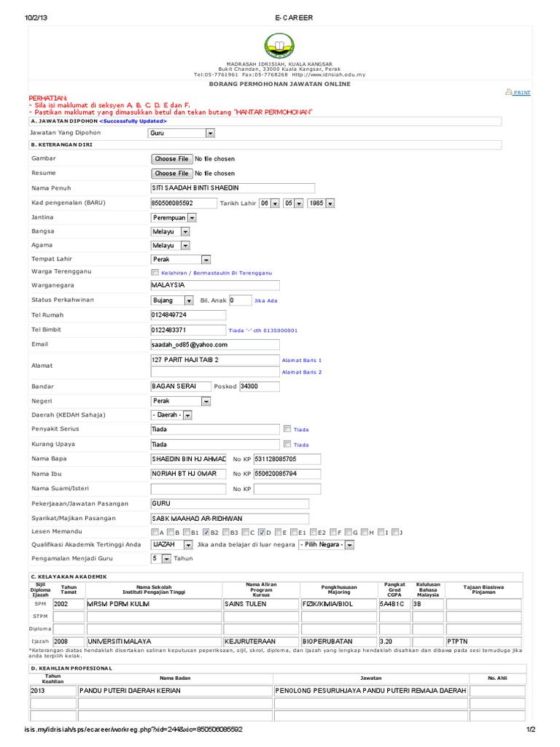Open the PRINT link
The image size is (560, 747).
pos(522,93)
